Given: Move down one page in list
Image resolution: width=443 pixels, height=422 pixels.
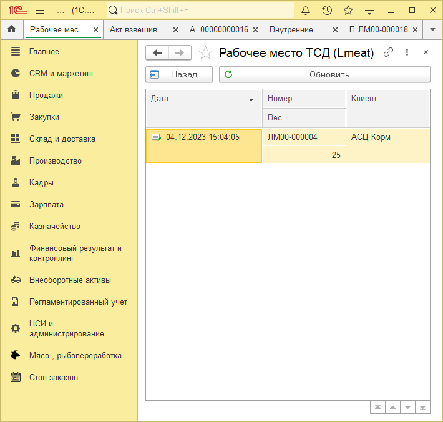Looking at the screenshot, I should point(407,407).
